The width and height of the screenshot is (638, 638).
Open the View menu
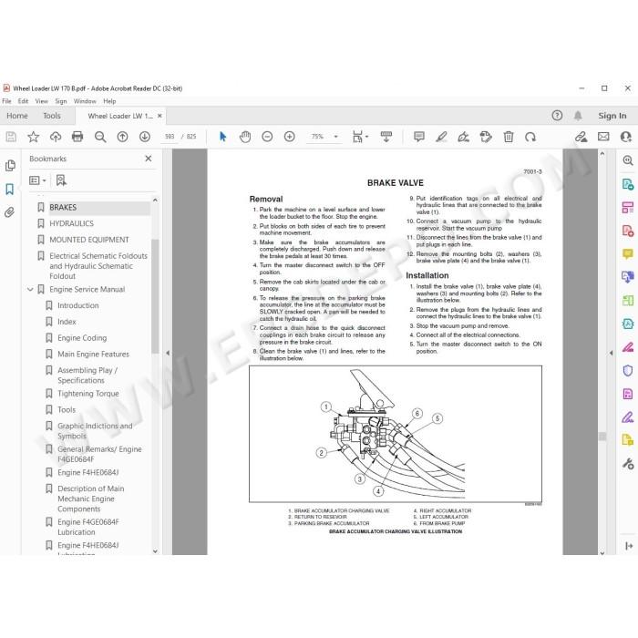tap(42, 101)
